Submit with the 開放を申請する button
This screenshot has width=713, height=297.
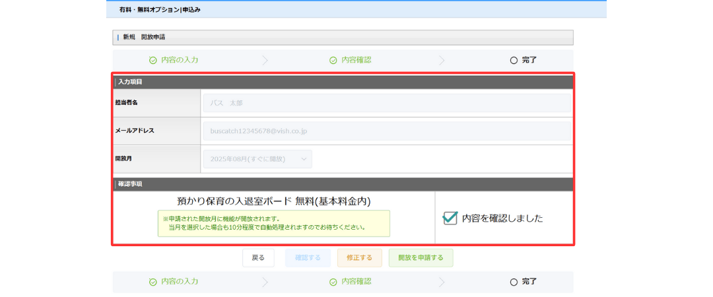pyautogui.click(x=421, y=257)
